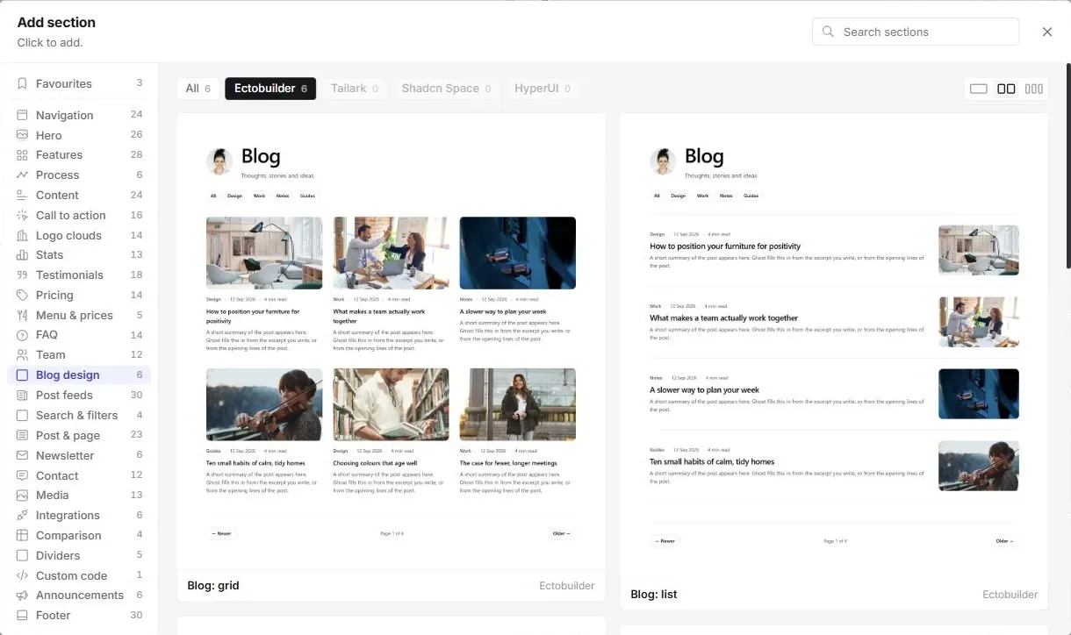Select the Custom code brackets icon

(x=22, y=575)
